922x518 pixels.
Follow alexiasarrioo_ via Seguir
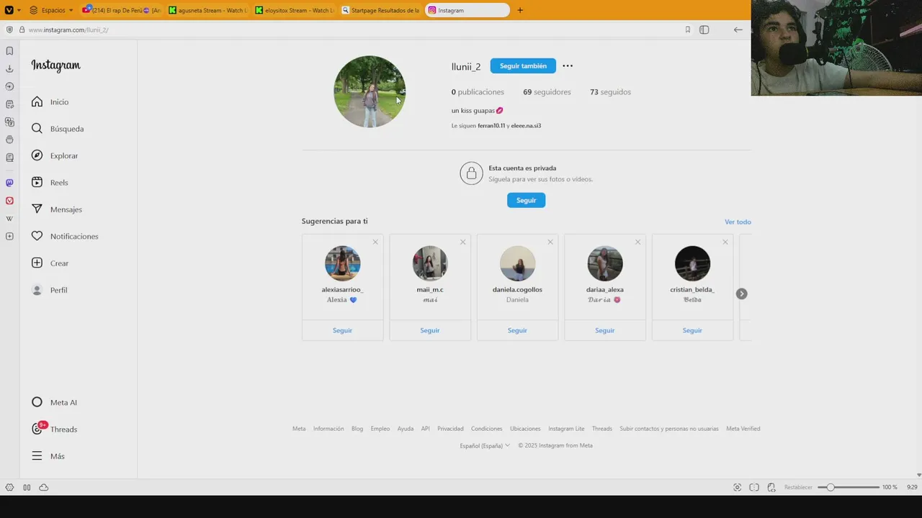342,330
